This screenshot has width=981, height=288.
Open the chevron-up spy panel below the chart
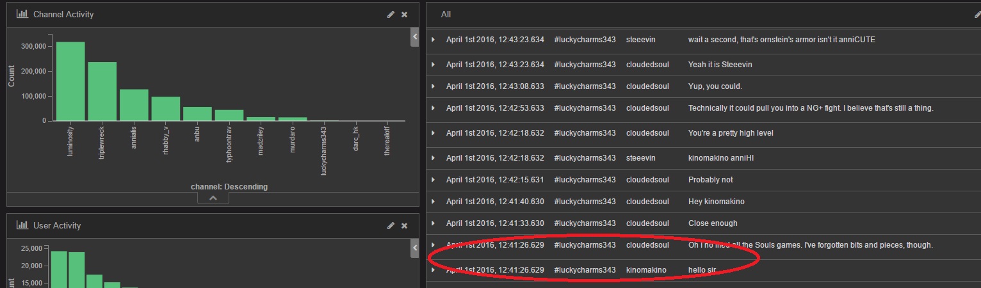pos(213,198)
